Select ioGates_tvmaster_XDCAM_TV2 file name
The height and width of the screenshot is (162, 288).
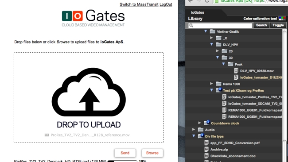coord(255,104)
